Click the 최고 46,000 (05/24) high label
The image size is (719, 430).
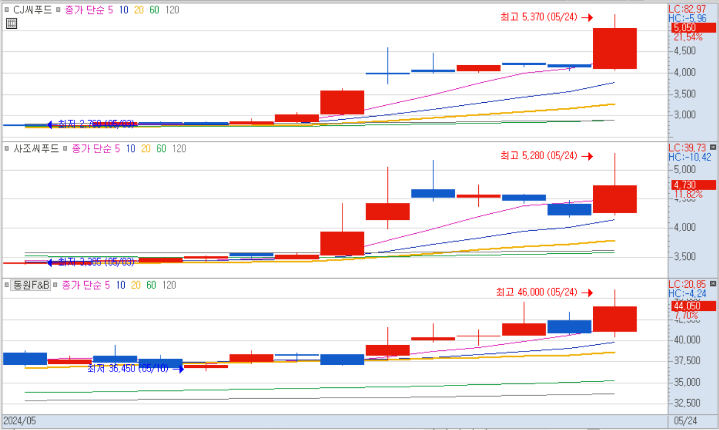537,292
